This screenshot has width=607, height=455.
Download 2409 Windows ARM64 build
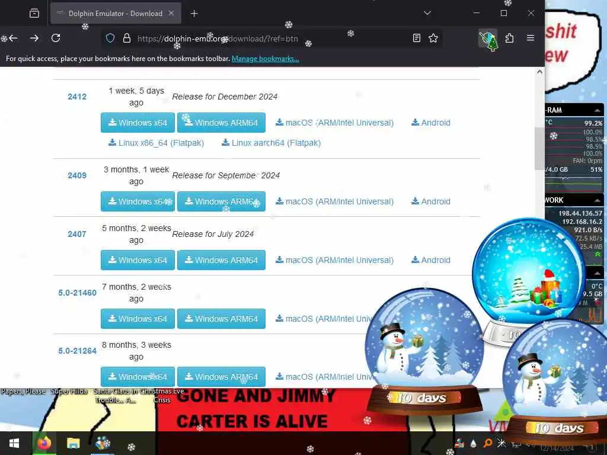click(222, 201)
